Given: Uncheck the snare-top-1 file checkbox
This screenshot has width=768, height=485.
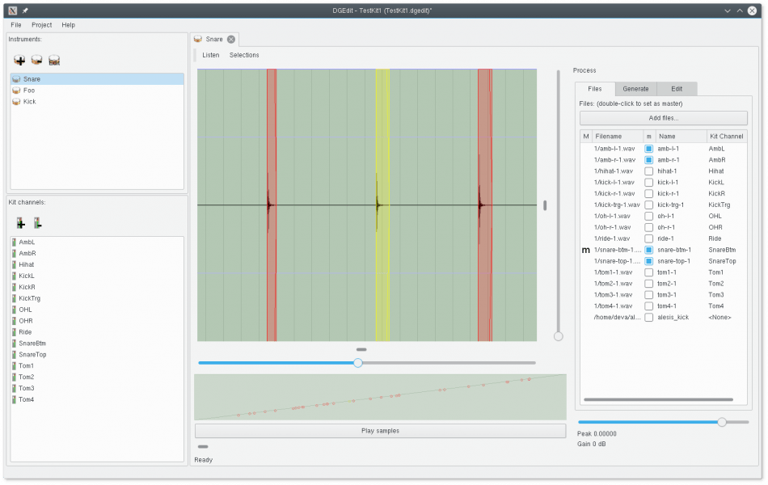Looking at the screenshot, I should pos(648,261).
